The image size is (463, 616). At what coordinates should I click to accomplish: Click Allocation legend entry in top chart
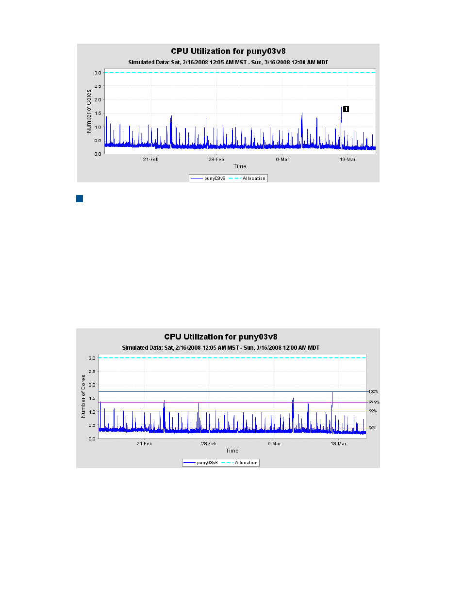[x=248, y=178]
